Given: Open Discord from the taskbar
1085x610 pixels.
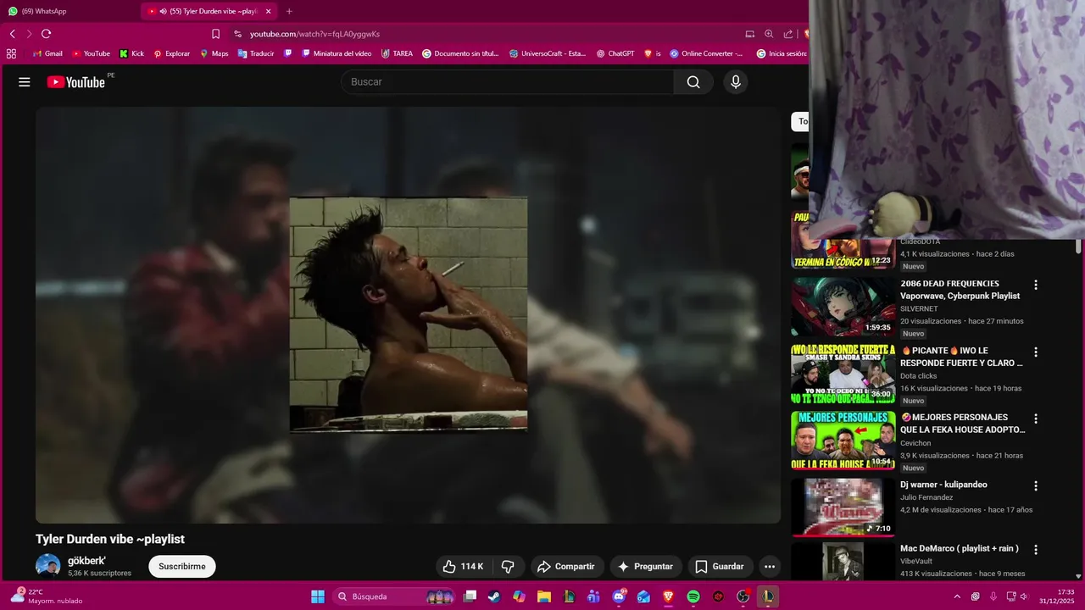Looking at the screenshot, I should [x=619, y=596].
